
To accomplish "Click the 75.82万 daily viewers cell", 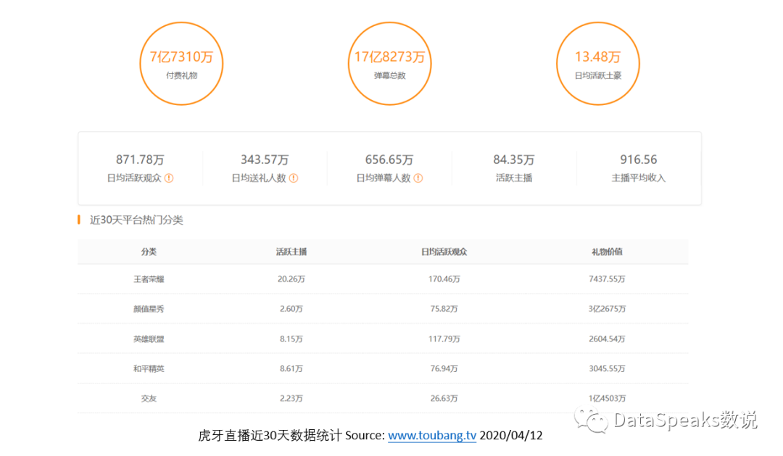I will tap(444, 309).
